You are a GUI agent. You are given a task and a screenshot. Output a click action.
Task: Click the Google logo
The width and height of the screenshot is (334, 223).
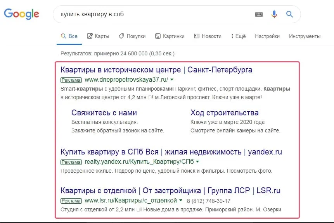(21, 14)
